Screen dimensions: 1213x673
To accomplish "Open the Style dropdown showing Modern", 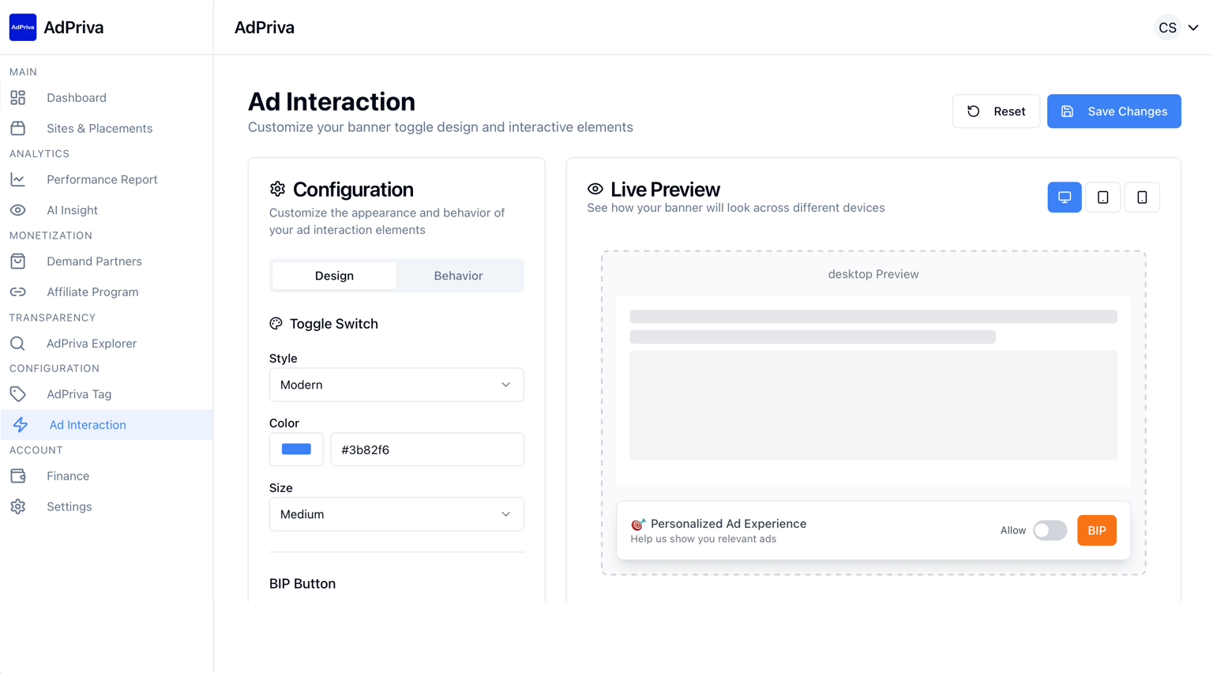I will 396,385.
